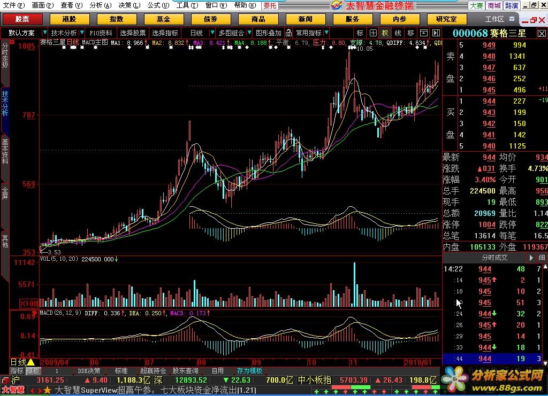Switch to the 股票 tab
The width and height of the screenshot is (548, 396).
[x=22, y=19]
